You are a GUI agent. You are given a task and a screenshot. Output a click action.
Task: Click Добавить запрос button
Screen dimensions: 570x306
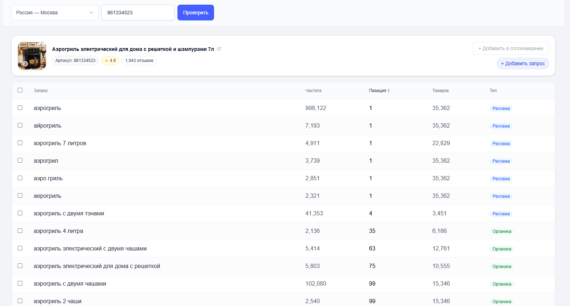(523, 63)
